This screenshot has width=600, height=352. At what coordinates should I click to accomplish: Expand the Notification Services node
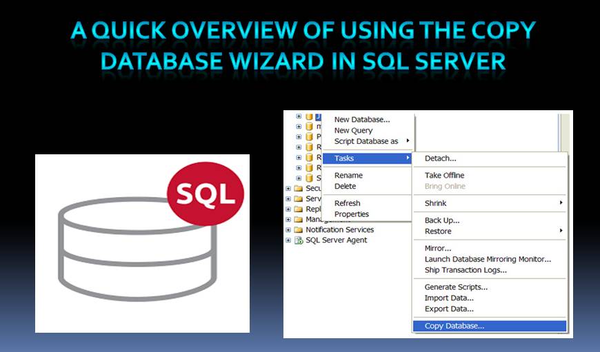(x=288, y=230)
